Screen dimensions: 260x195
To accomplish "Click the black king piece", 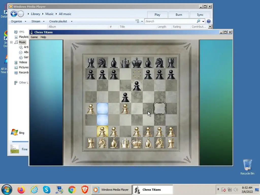I will point(137,63).
